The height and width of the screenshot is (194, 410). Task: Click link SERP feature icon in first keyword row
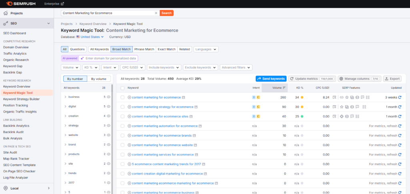point(342,97)
